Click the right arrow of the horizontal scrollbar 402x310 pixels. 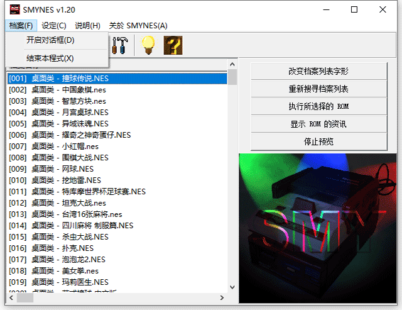point(222,297)
